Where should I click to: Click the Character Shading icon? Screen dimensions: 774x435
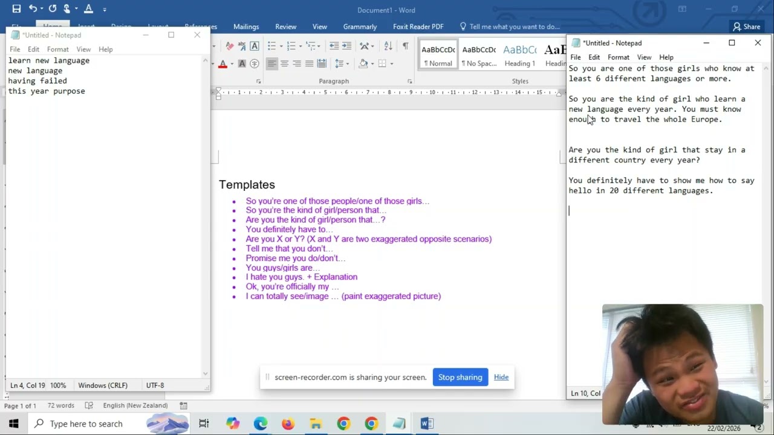242,63
